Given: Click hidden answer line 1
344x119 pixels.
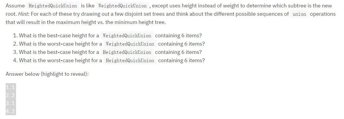Looking at the screenshot, I should pyautogui.click(x=10, y=87).
